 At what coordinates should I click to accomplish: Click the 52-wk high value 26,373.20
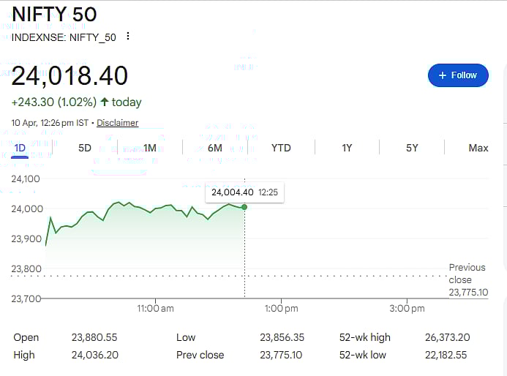tap(447, 337)
